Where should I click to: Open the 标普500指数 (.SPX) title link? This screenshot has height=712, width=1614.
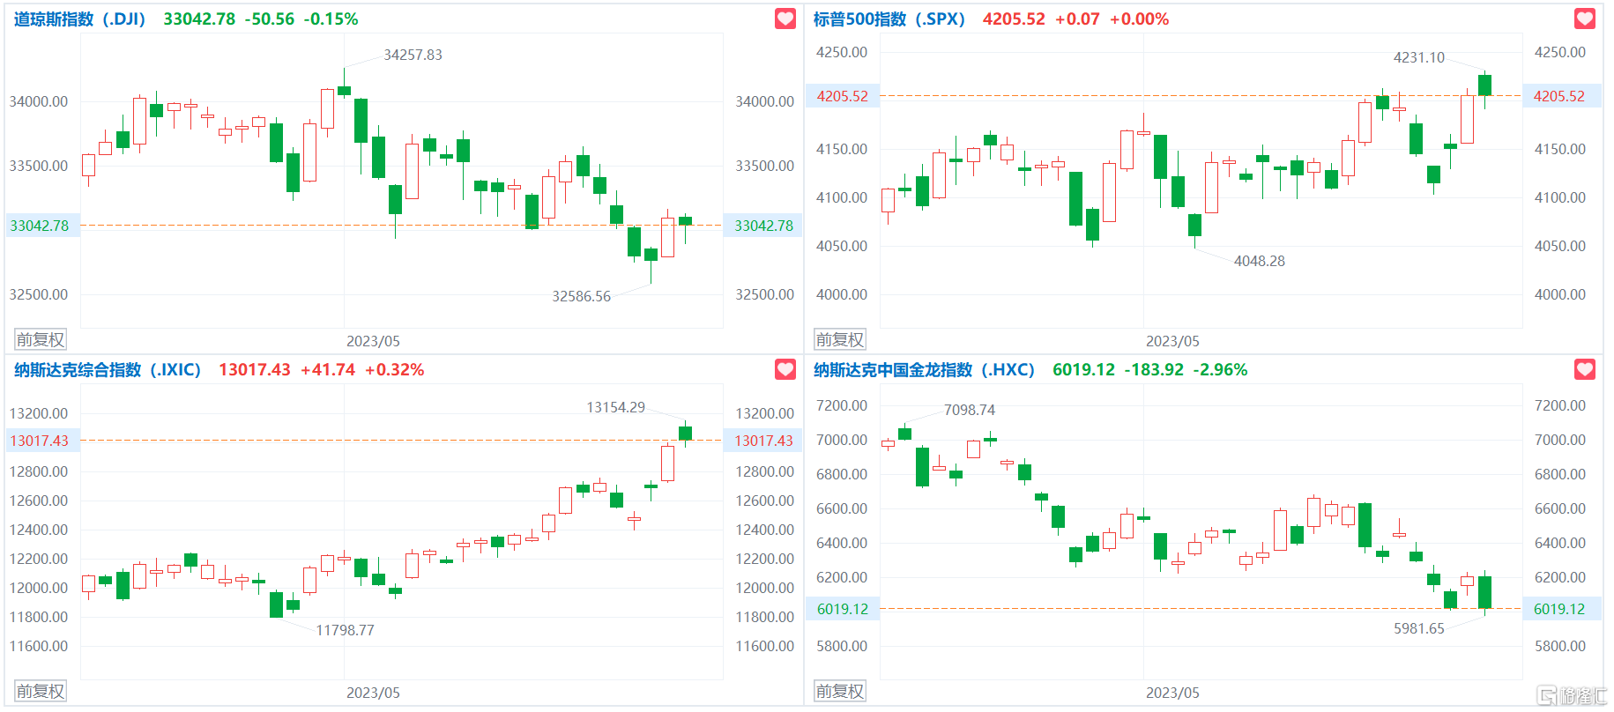click(889, 19)
